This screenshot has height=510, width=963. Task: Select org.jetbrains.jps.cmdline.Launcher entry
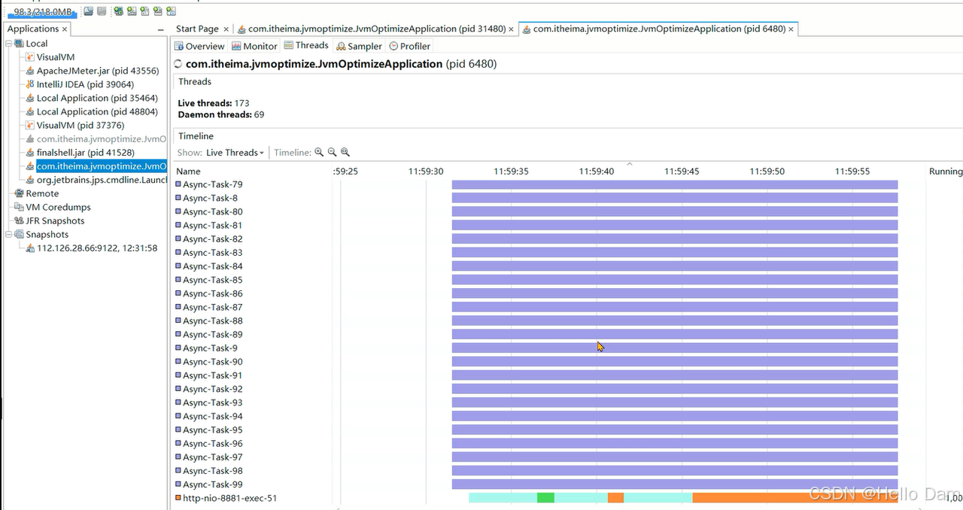(x=102, y=180)
